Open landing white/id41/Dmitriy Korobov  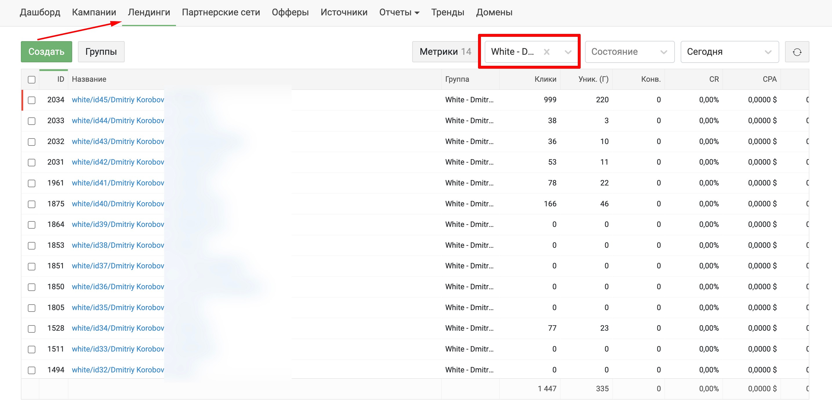pos(118,183)
